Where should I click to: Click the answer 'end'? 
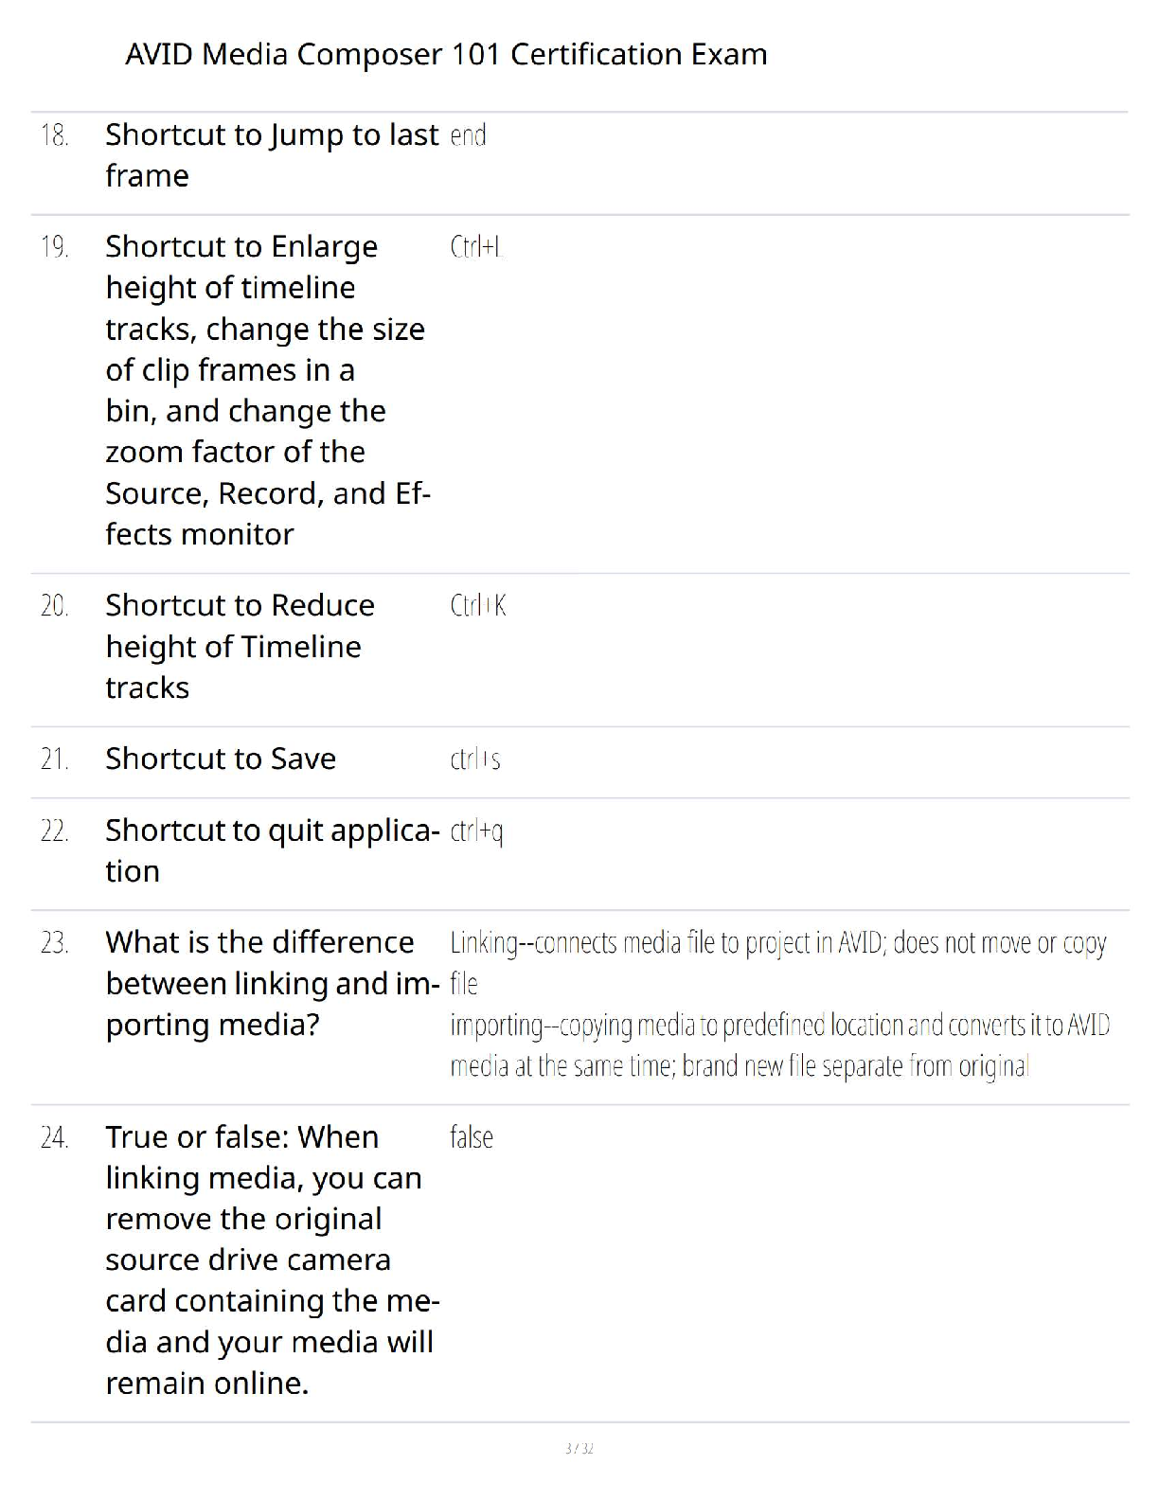click(468, 135)
